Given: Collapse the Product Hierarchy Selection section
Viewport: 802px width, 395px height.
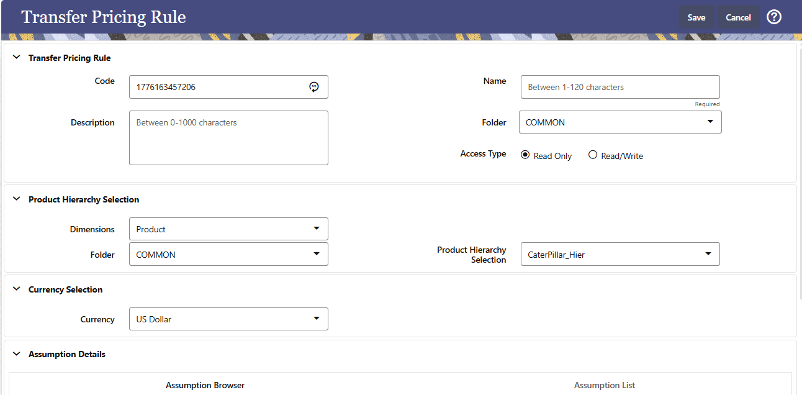Looking at the screenshot, I should click(x=17, y=199).
